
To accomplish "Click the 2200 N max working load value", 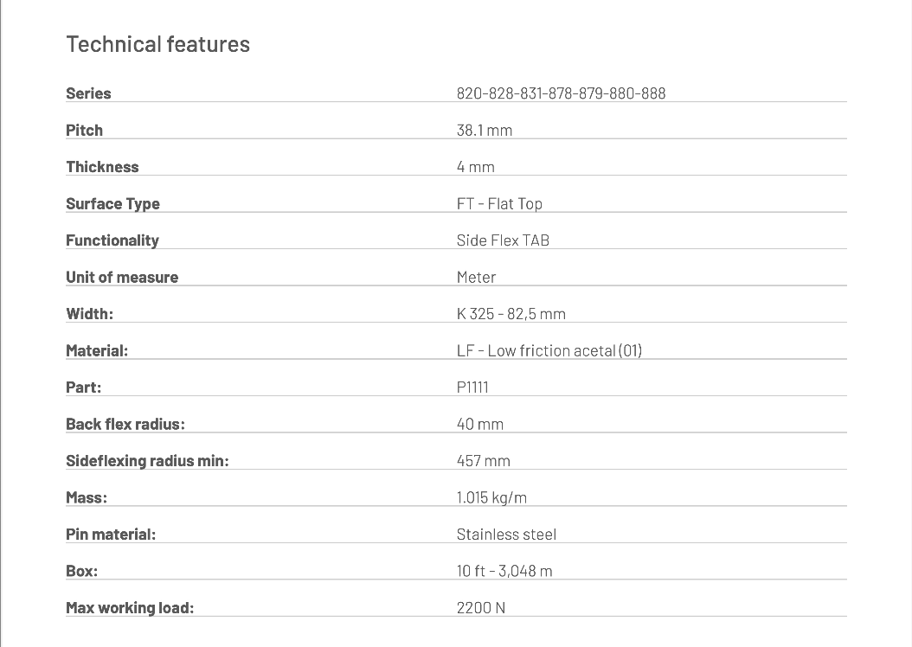I will pyautogui.click(x=480, y=608).
